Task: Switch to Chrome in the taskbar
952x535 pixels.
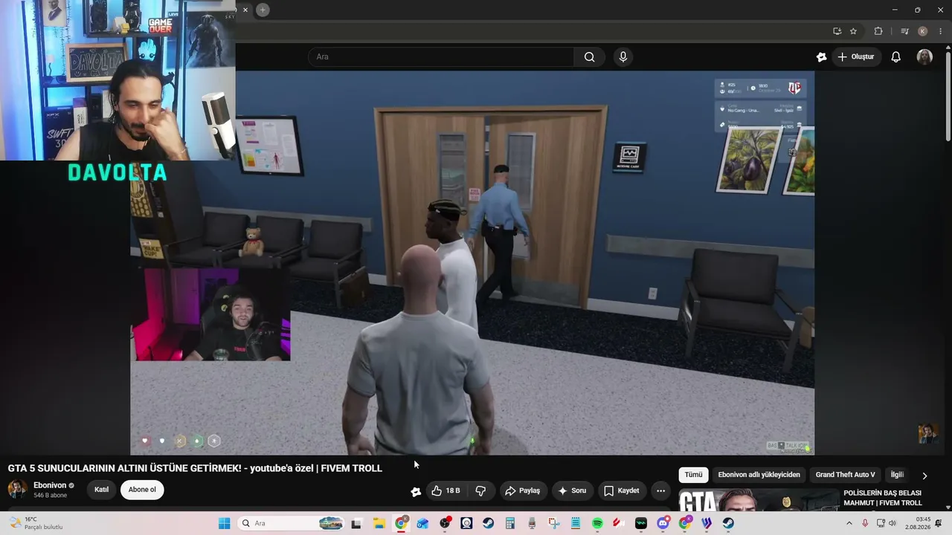Action: click(x=401, y=523)
